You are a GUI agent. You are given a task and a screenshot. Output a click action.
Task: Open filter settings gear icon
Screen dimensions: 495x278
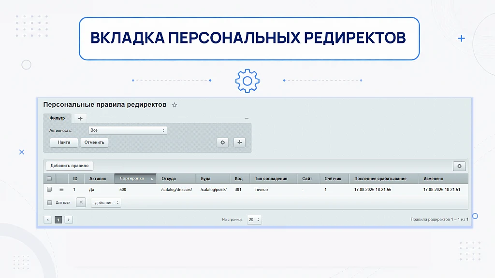pos(222,142)
